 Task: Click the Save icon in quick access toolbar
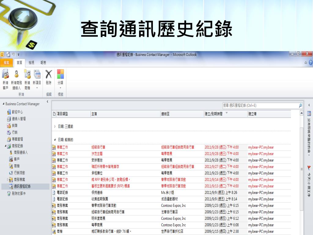coord(8,54)
